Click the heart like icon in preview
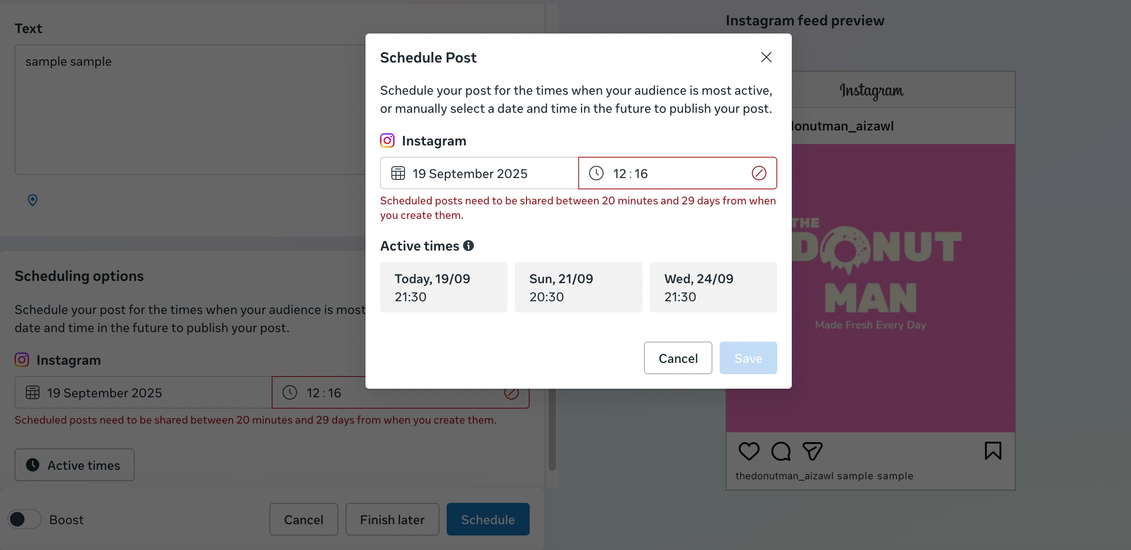Image resolution: width=1131 pixels, height=550 pixels. tap(749, 451)
